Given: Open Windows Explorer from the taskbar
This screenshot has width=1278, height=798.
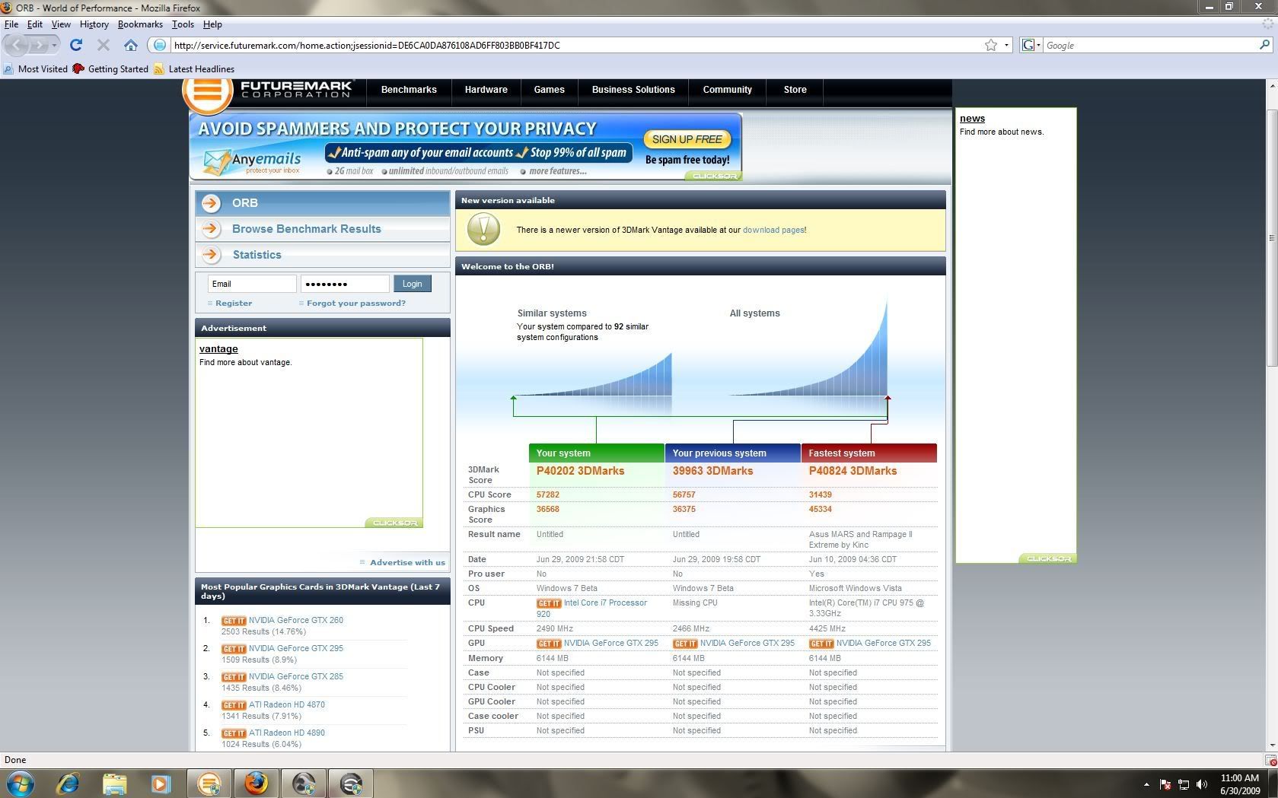Looking at the screenshot, I should click(x=114, y=784).
